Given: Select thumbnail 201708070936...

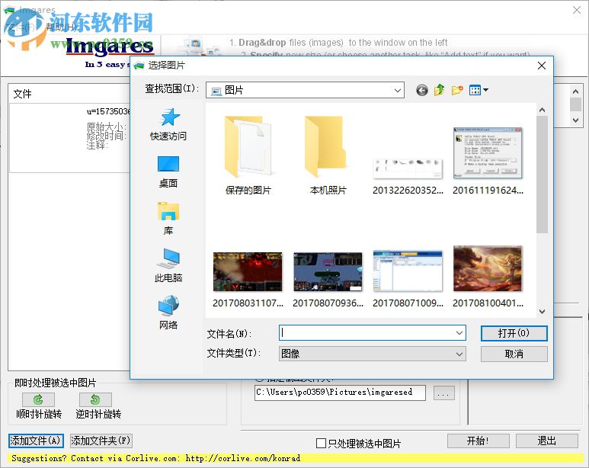Looking at the screenshot, I should click(x=328, y=280).
